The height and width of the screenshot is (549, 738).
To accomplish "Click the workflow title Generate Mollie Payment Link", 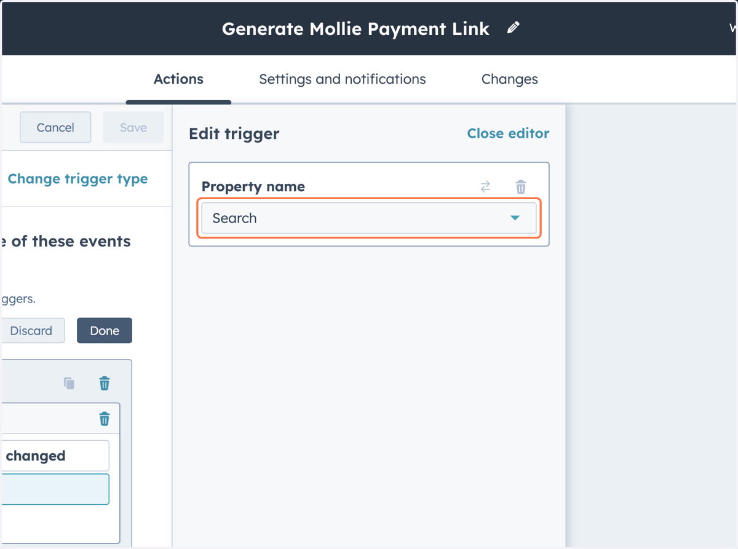I will coord(356,29).
